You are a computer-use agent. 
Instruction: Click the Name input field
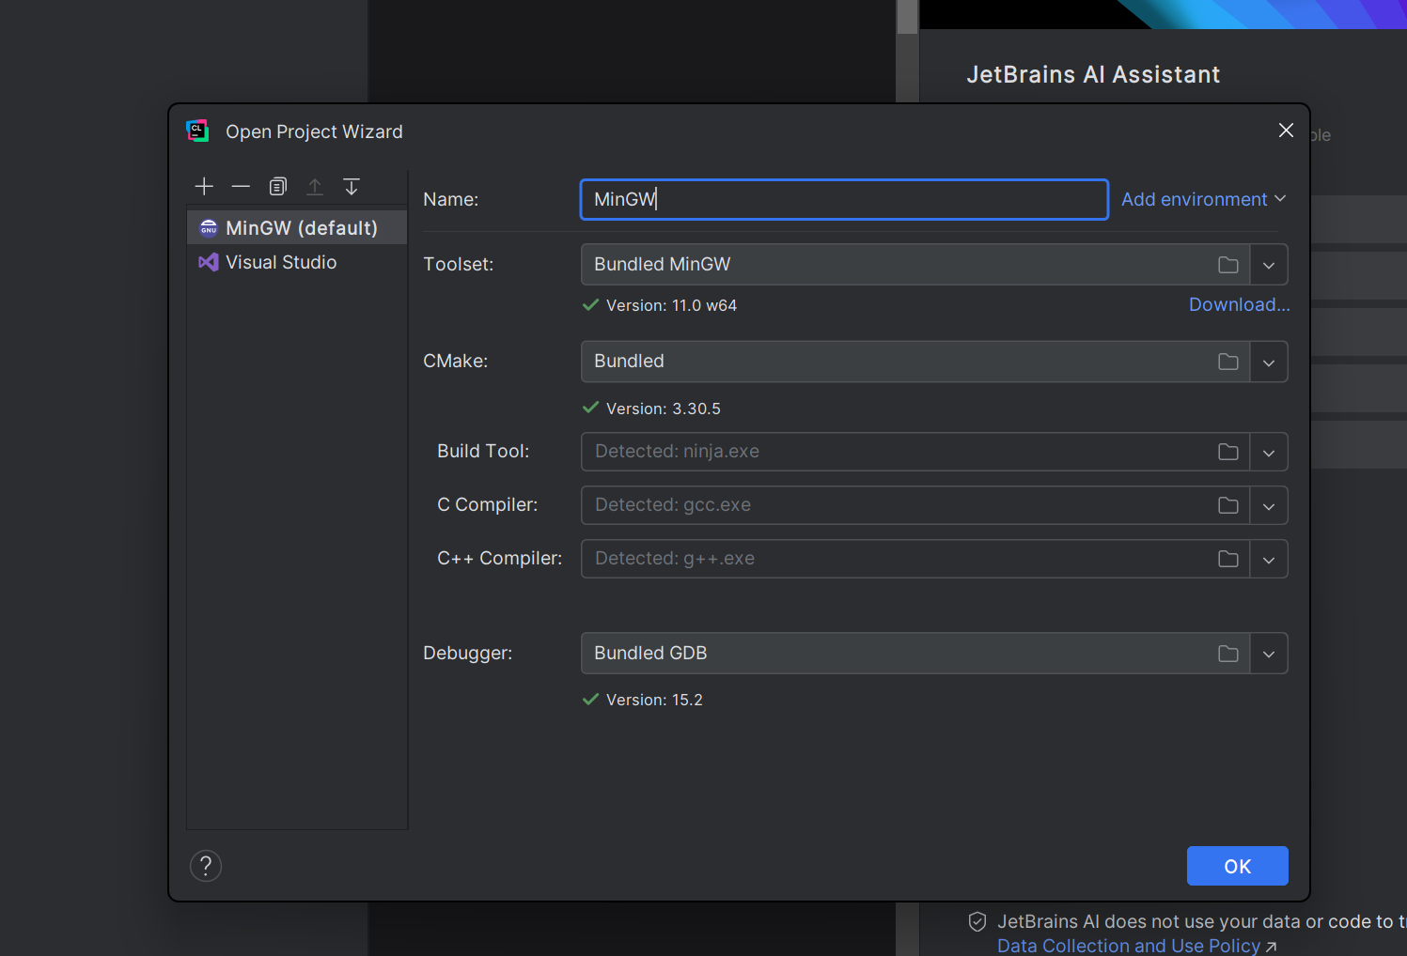coord(844,199)
